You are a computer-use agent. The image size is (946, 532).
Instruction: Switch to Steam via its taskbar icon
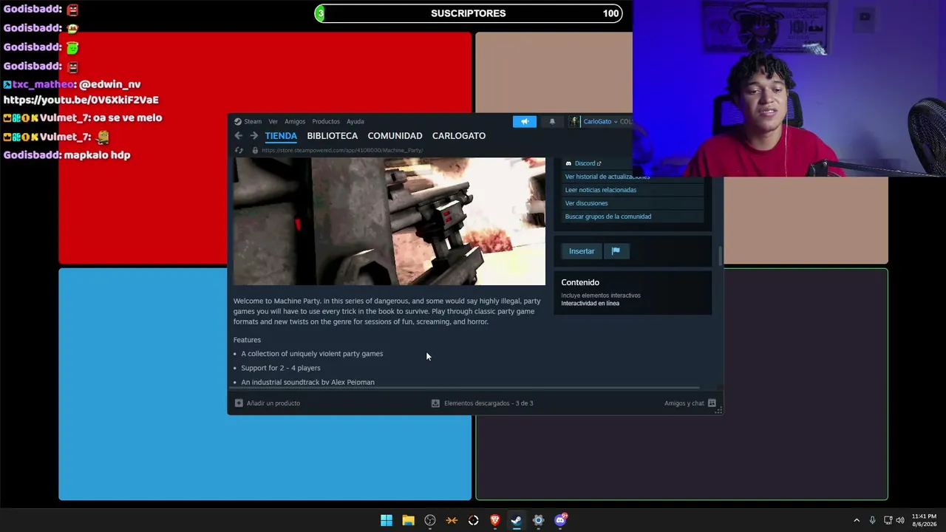tap(517, 520)
